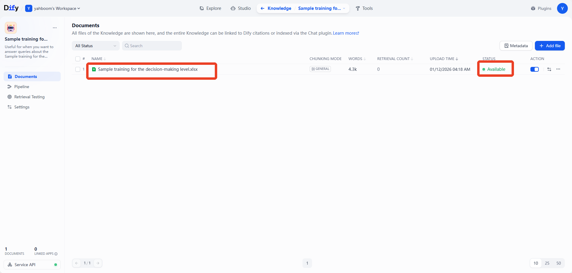The image size is (572, 273).
Task: Open the Tools tab
Action: point(364,8)
